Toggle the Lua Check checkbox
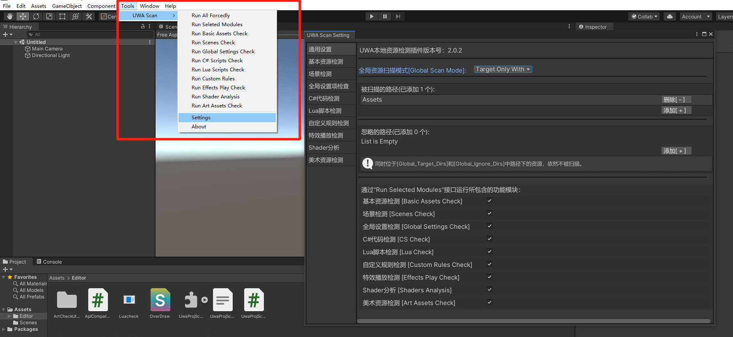Viewport: 733px width, 337px height. [x=489, y=252]
